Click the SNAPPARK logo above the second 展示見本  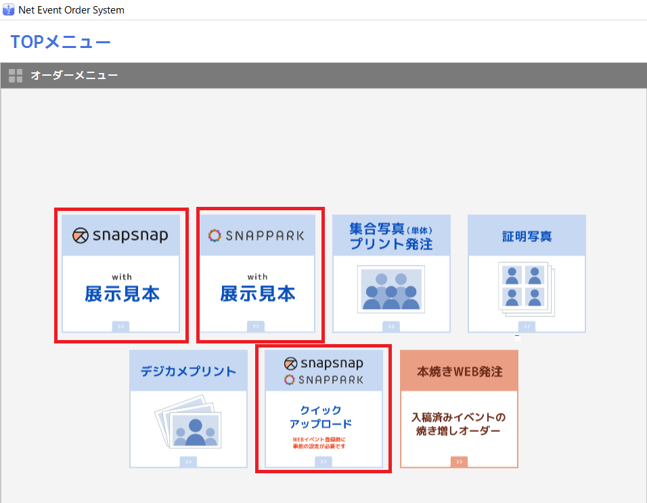click(x=256, y=236)
